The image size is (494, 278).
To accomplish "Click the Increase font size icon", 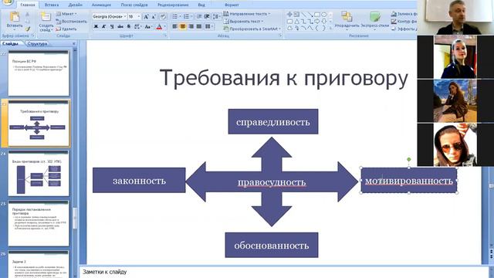I will [146, 16].
